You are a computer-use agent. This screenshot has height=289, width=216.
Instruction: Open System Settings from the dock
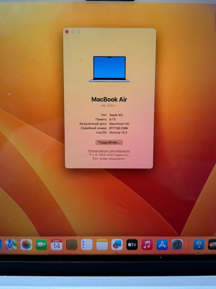(177, 244)
